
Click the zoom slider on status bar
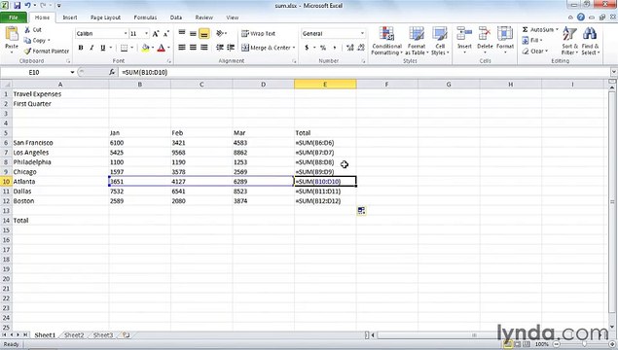click(x=584, y=344)
